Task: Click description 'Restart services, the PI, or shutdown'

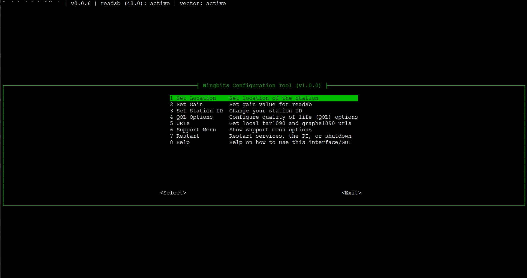Action: pyautogui.click(x=290, y=136)
